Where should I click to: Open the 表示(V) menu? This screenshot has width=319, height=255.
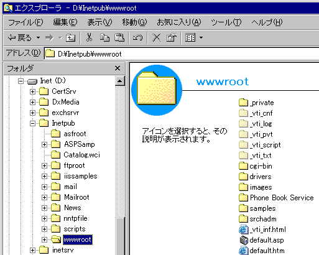click(x=99, y=22)
